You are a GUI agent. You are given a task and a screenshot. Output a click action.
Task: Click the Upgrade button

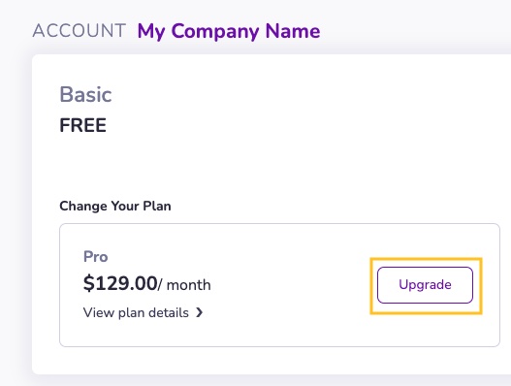425,285
